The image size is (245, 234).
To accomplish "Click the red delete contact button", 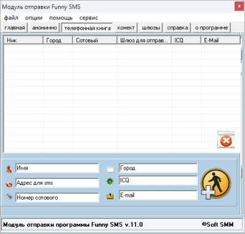I will (x=226, y=140).
